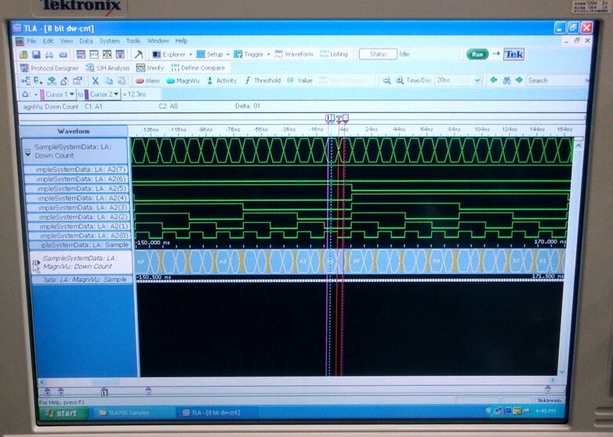Viewport: 613px width, 437px height.
Task: Click the Cursor 1 marker above the time ruler
Action: tap(329, 118)
